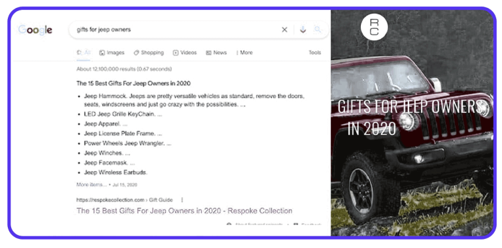
Task: Click the 'Jeep Winches' list item
Action: [107, 153]
